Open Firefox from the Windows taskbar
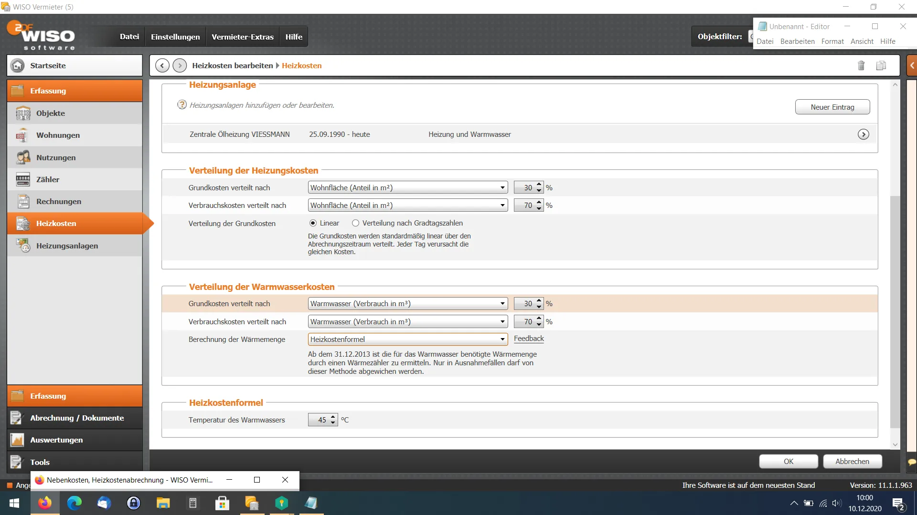The height and width of the screenshot is (515, 917). pos(45,503)
